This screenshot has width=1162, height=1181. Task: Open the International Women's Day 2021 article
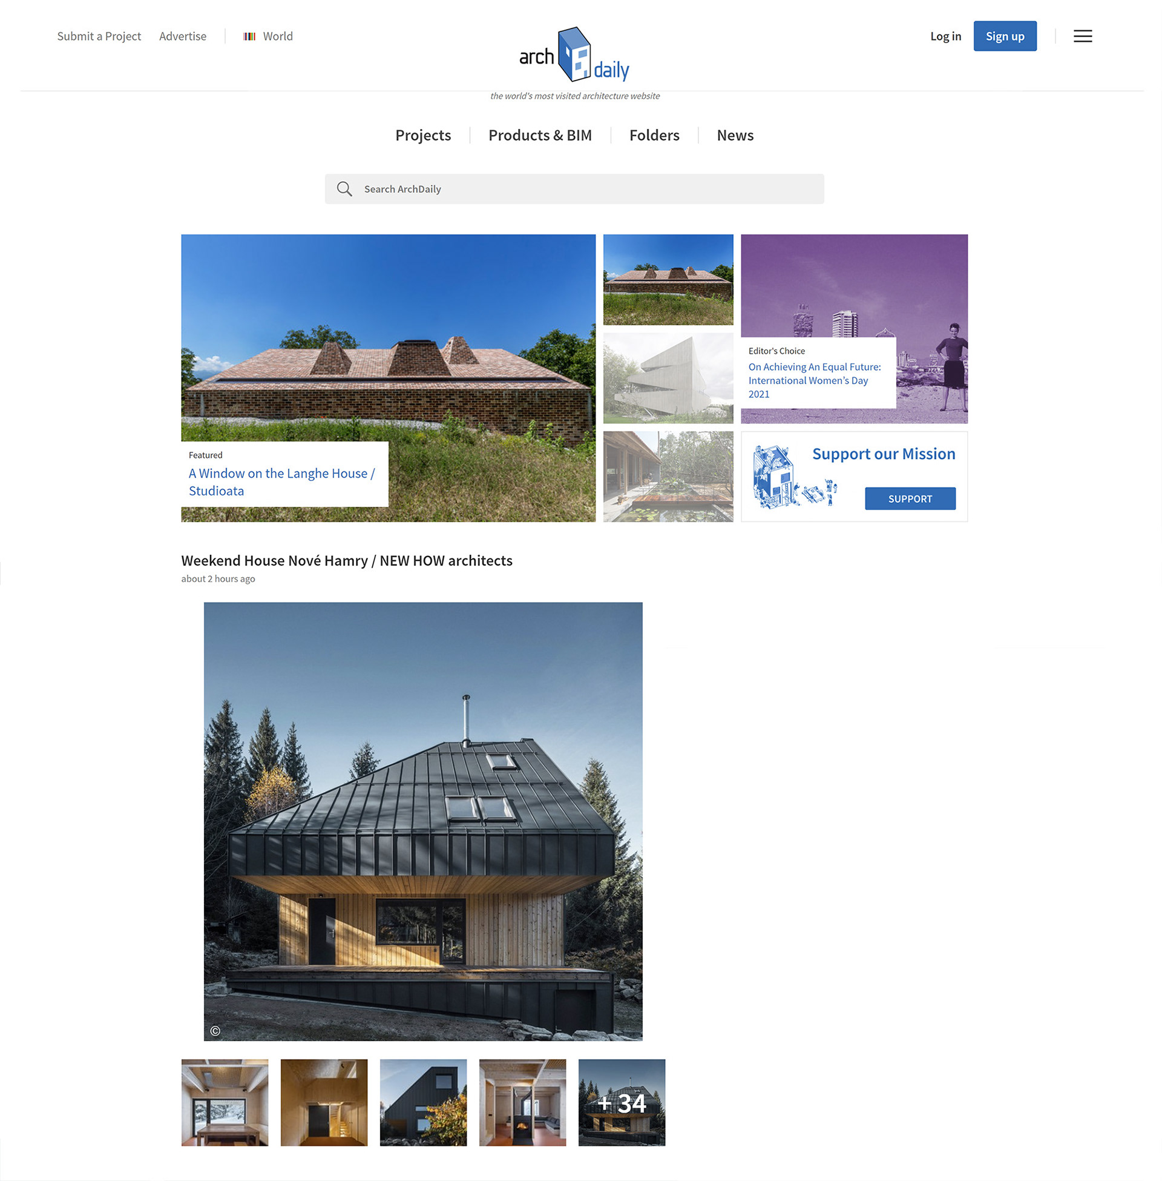tap(814, 380)
